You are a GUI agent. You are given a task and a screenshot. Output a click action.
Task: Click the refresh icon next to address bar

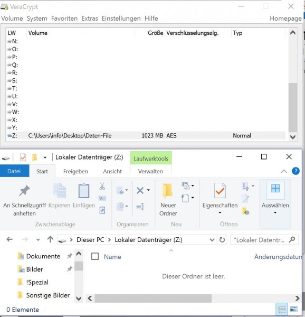tap(222, 240)
